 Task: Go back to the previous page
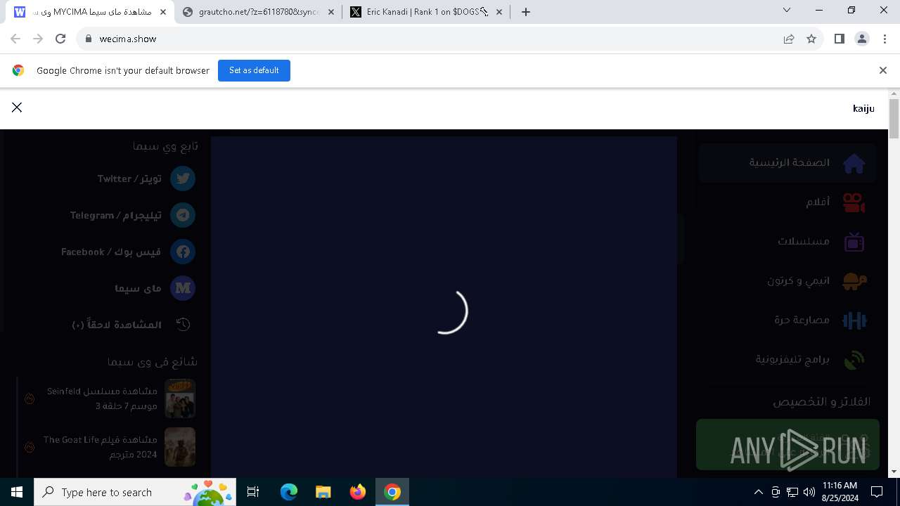click(x=15, y=39)
